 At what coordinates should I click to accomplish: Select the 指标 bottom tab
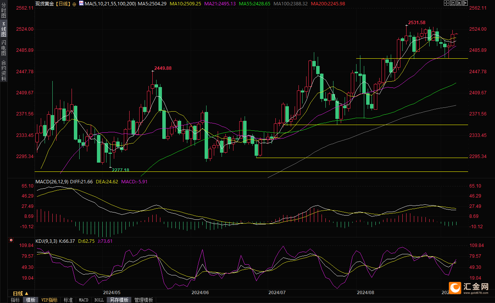coord(15,300)
